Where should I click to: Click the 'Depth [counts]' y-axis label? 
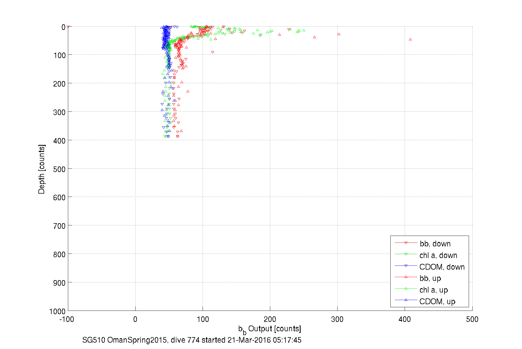42,169
